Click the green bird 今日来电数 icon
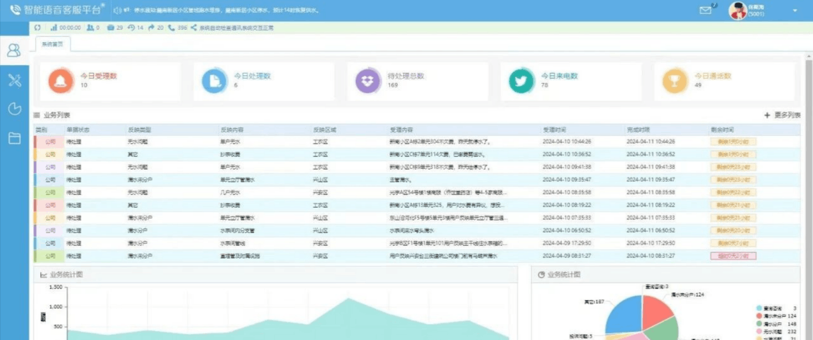This screenshot has width=813, height=340. click(x=521, y=81)
